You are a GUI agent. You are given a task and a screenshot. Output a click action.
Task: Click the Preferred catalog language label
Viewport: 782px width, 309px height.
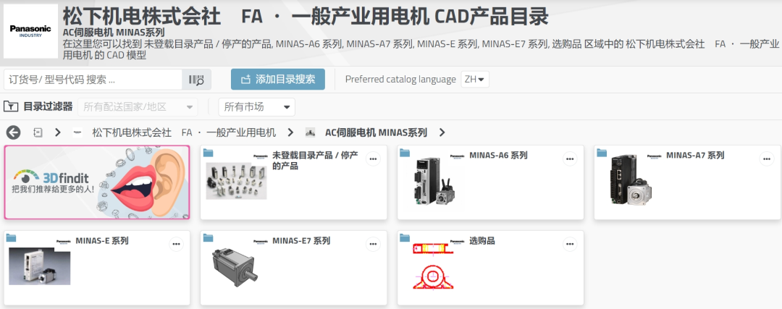click(x=400, y=80)
